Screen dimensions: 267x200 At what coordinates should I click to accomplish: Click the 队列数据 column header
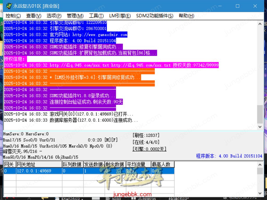pyautogui.click(x=72, y=165)
